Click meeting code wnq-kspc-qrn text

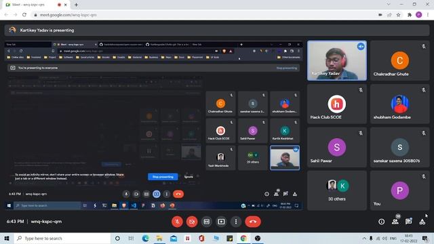point(46,222)
